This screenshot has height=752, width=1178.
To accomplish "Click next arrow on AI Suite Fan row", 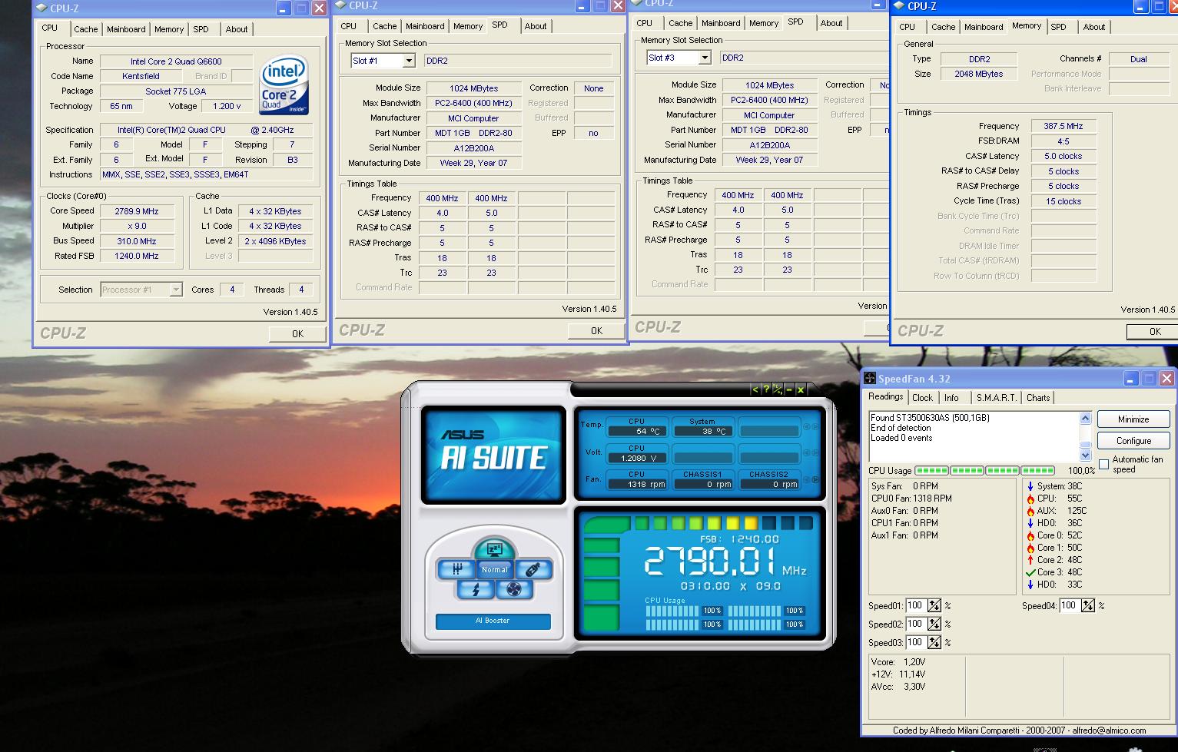I will [815, 479].
